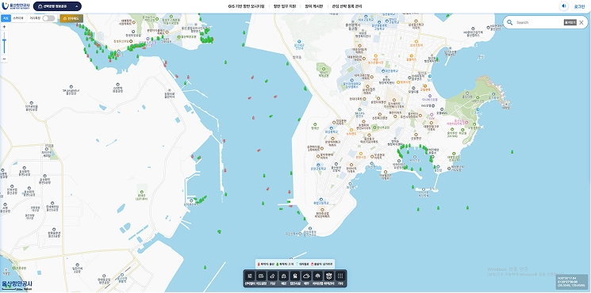Click the cyan marker legend entry
Screen dimensions: 591x293
pyautogui.click(x=303, y=264)
